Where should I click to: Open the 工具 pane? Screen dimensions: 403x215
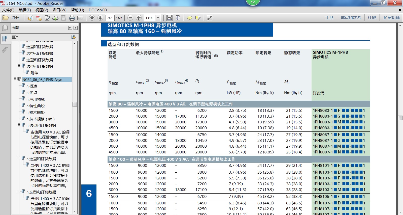[x=329, y=18]
